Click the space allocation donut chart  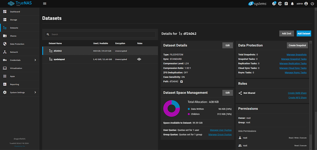pos(171,109)
